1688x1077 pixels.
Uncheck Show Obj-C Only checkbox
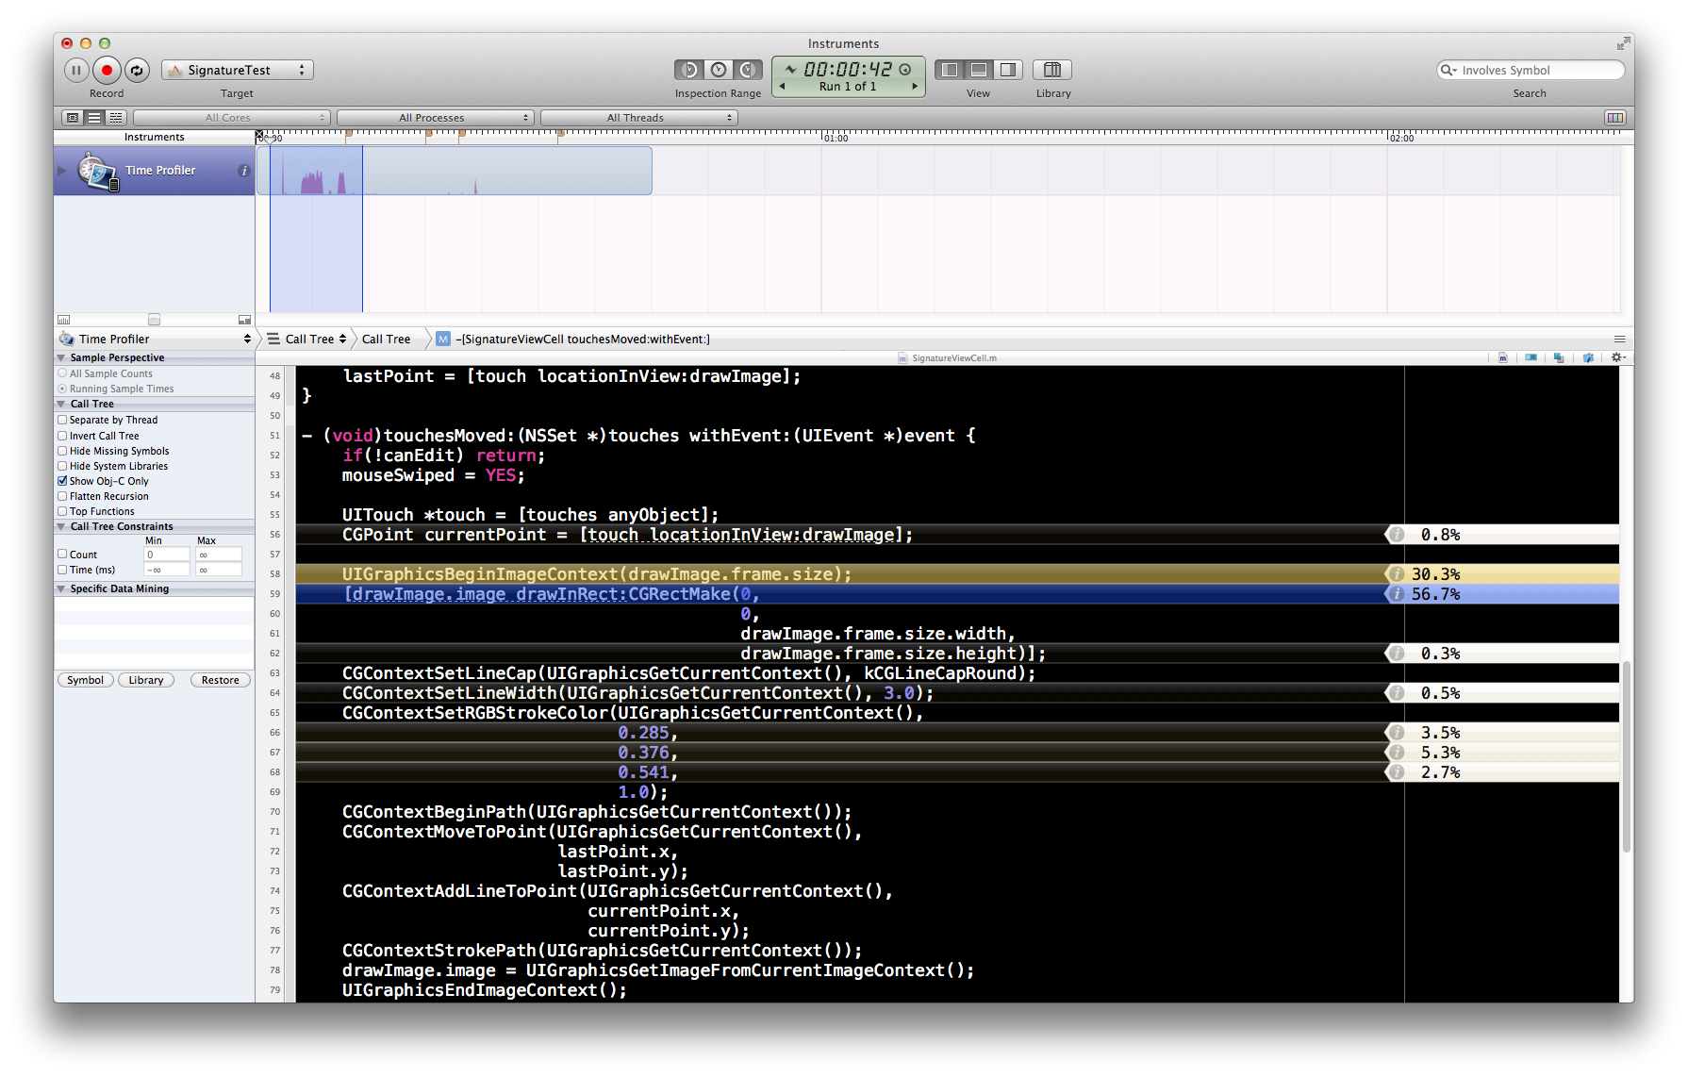tap(62, 481)
